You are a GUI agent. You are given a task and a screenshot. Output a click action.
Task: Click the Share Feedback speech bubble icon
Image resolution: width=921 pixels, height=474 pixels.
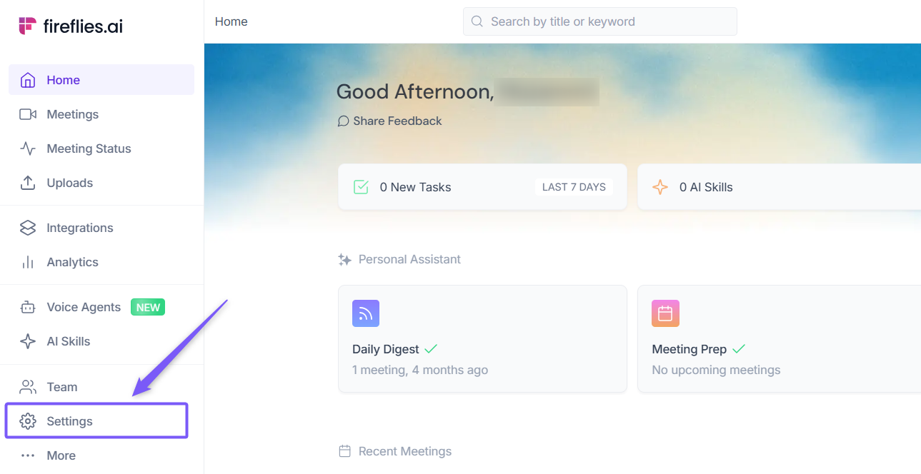pos(343,121)
